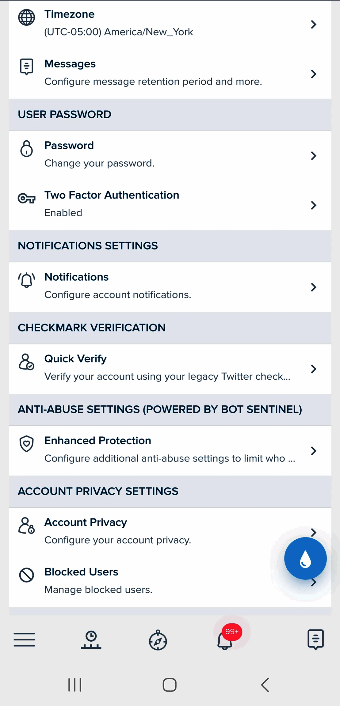
Task: Open messages icon in bottom bar
Action: [315, 640]
